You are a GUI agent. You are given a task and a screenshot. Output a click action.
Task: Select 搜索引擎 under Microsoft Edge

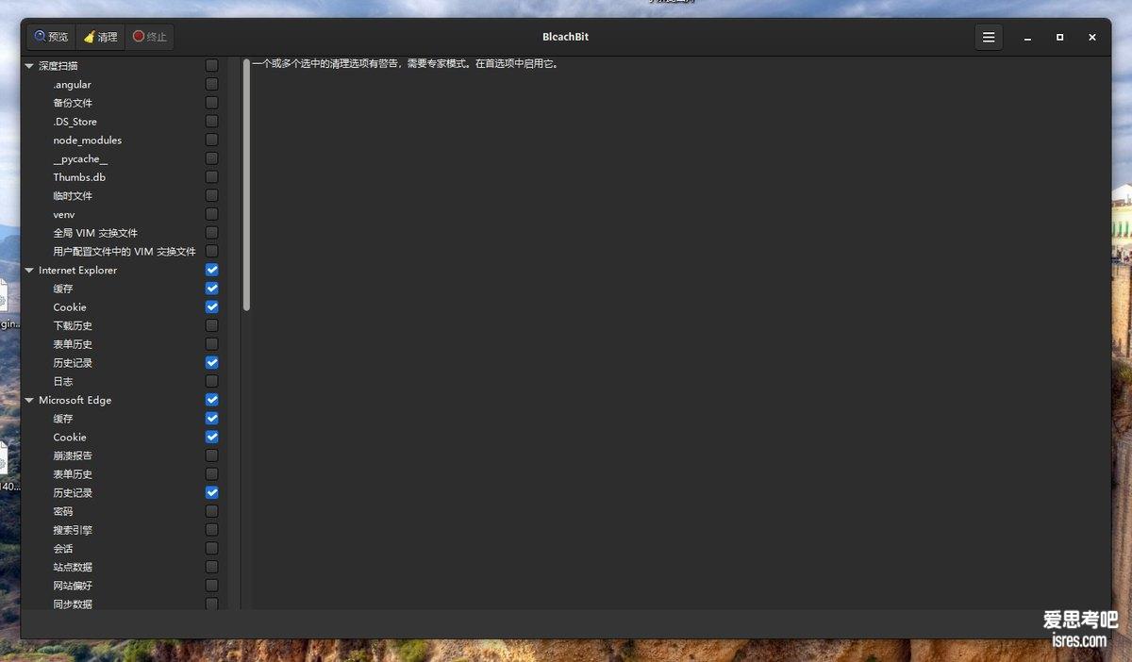click(73, 531)
